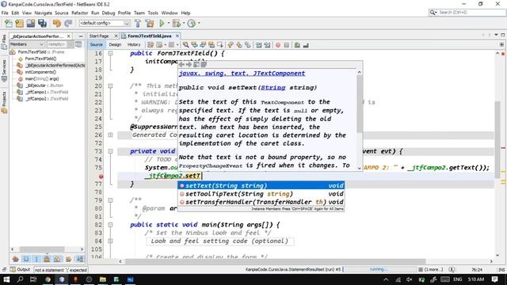Screen dimensions: 507x285
Task: Open the Run Project dropdown arrow
Action: [x=168, y=23]
